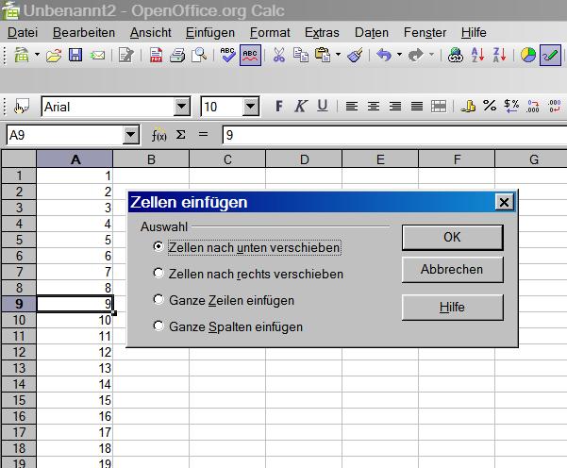Apply percent number format icon
The width and height of the screenshot is (567, 468).
pos(490,106)
